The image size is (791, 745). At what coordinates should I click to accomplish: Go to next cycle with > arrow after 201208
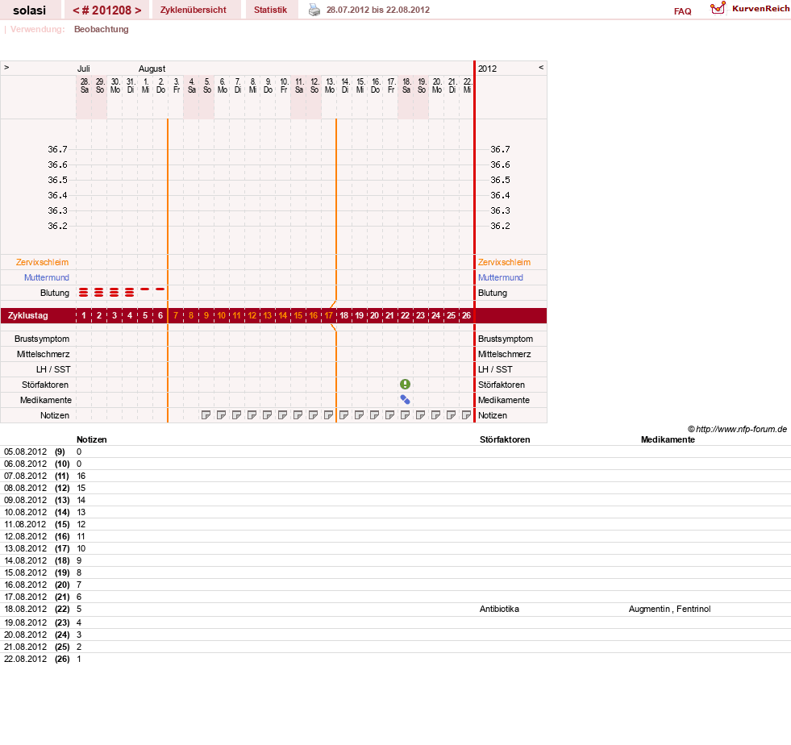(138, 10)
